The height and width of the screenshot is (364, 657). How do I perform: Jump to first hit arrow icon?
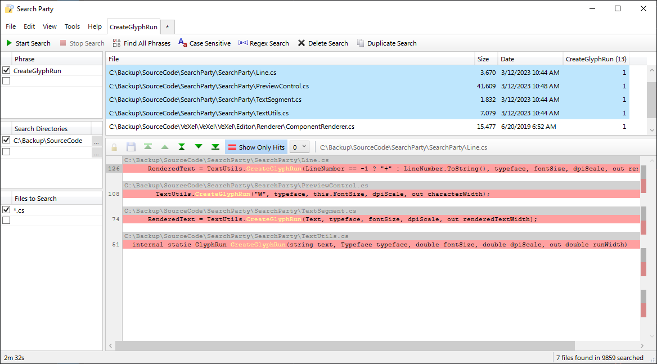point(148,147)
